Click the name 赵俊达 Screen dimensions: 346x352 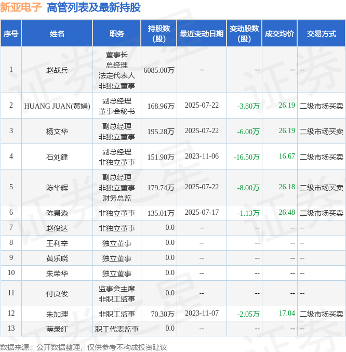57,228
